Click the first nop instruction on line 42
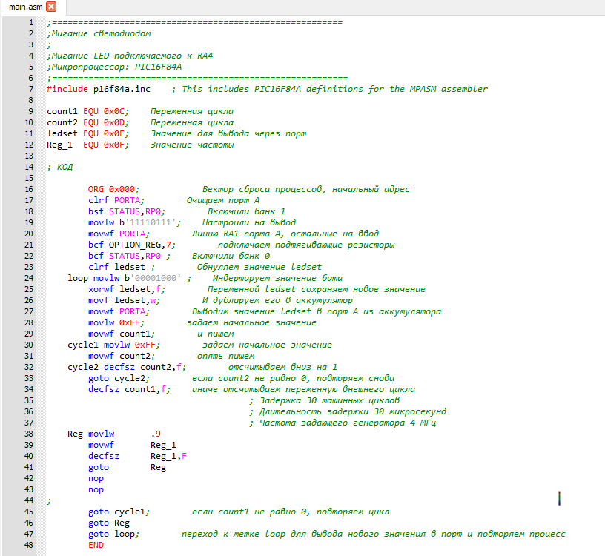This screenshot has width=605, height=556. coord(96,478)
